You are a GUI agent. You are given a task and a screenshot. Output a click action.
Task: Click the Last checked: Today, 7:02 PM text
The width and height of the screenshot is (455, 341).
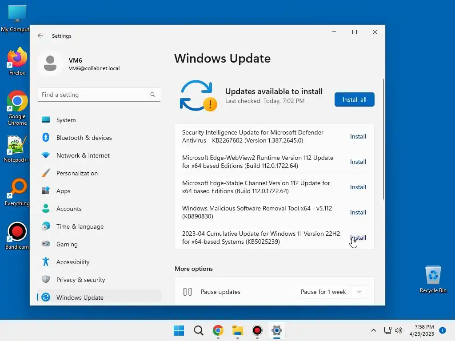point(265,101)
